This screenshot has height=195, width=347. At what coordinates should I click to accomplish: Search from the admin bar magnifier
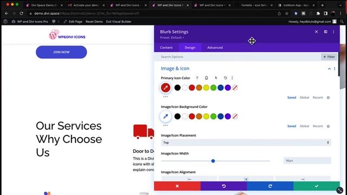tap(342, 22)
